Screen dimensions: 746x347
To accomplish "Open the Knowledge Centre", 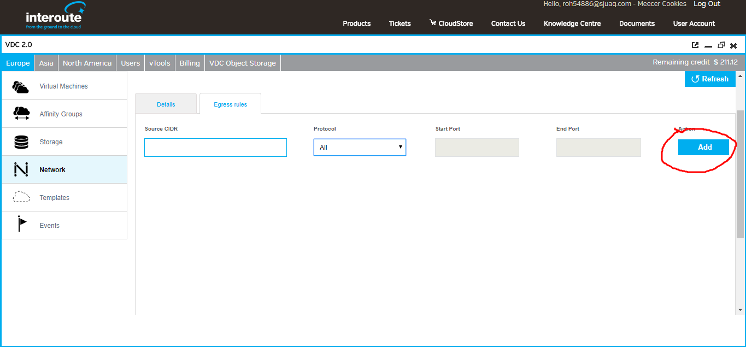I will pos(572,23).
